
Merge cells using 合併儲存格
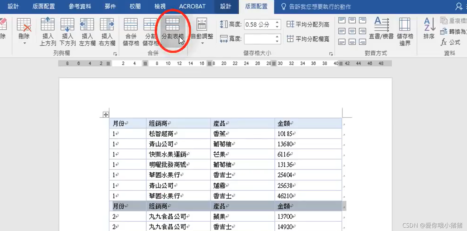(x=131, y=32)
